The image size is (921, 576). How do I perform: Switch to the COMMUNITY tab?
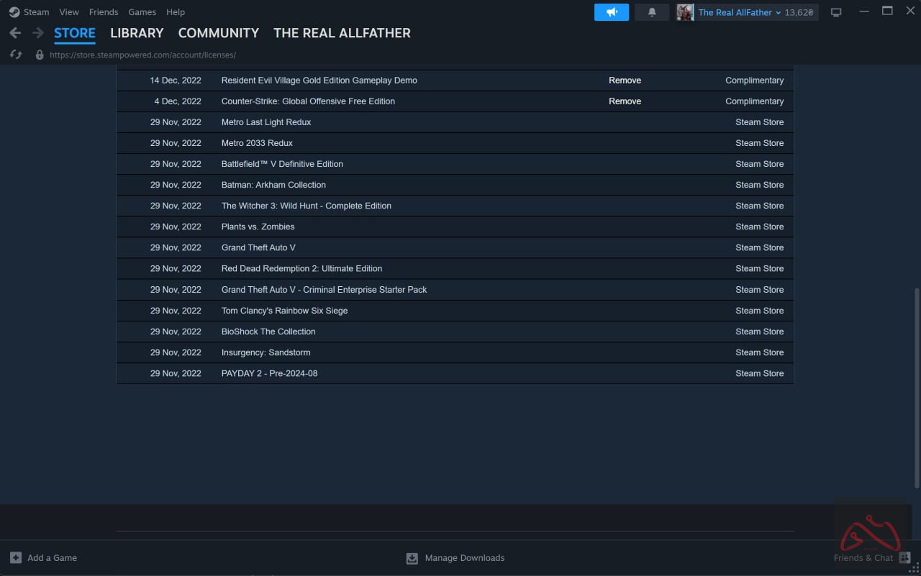[x=218, y=33]
